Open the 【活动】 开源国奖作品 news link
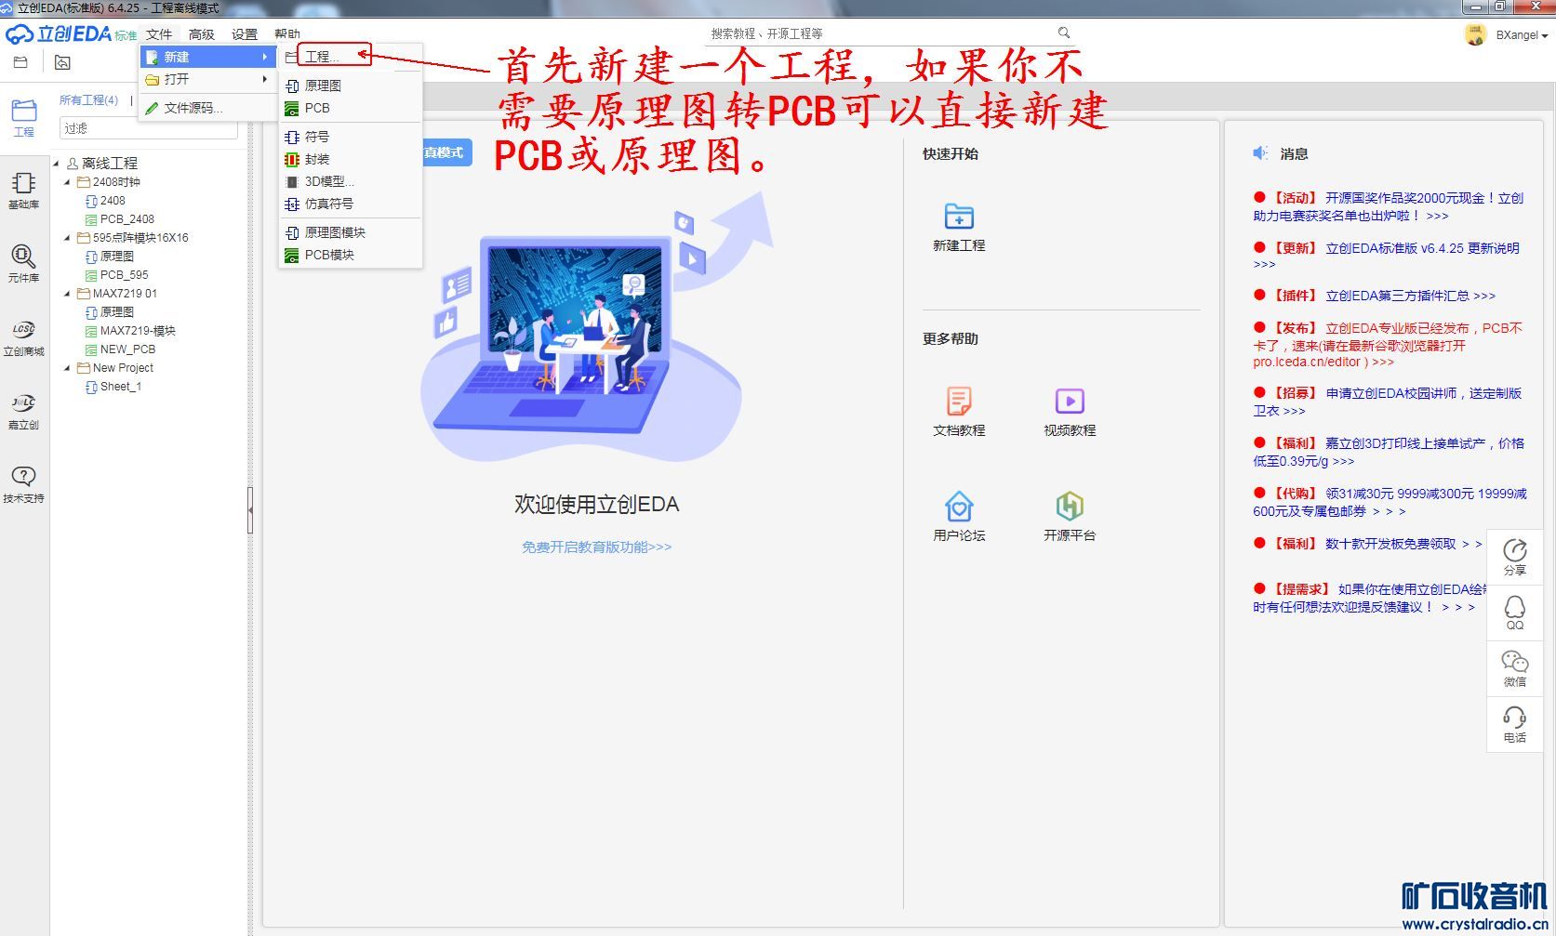This screenshot has width=1556, height=936. click(x=1388, y=206)
